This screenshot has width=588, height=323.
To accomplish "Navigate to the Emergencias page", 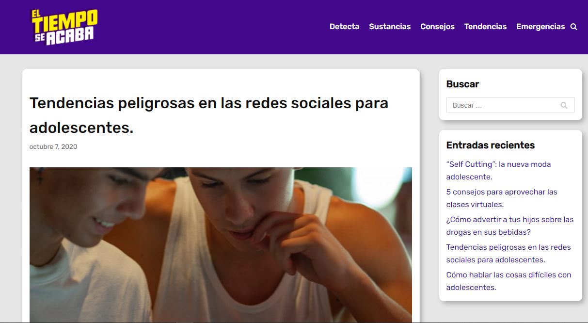I will point(540,27).
